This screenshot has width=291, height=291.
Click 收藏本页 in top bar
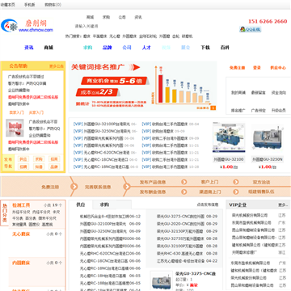tap(8, 5)
